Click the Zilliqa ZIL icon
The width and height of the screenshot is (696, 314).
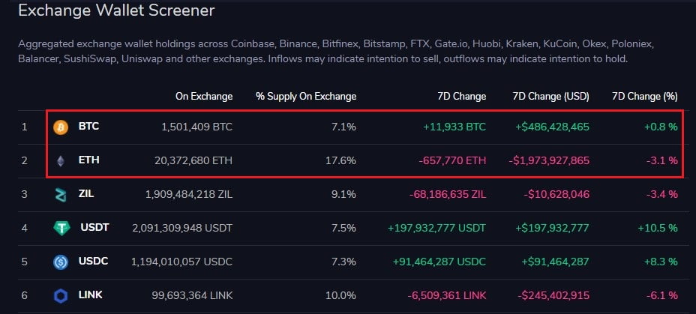(x=61, y=195)
